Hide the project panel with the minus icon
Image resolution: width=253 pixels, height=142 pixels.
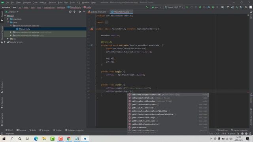click(x=84, y=12)
